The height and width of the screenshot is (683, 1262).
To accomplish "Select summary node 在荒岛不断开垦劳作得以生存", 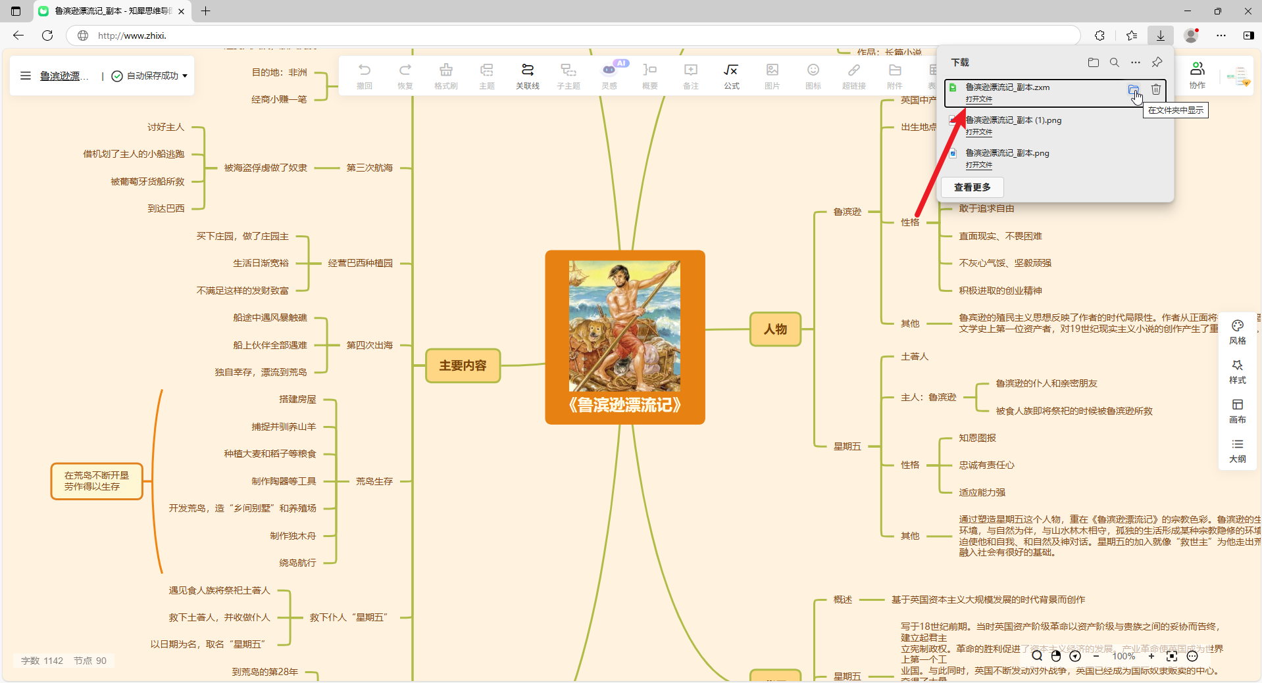I will point(97,481).
